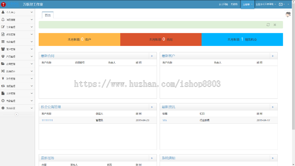Screen dimensions: 295x166
Task: Click the document icon for 资讯管理
Action: [x=3, y=34]
